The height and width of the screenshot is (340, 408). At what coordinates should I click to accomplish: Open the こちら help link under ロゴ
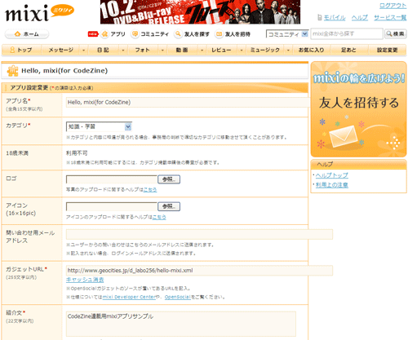coord(150,190)
